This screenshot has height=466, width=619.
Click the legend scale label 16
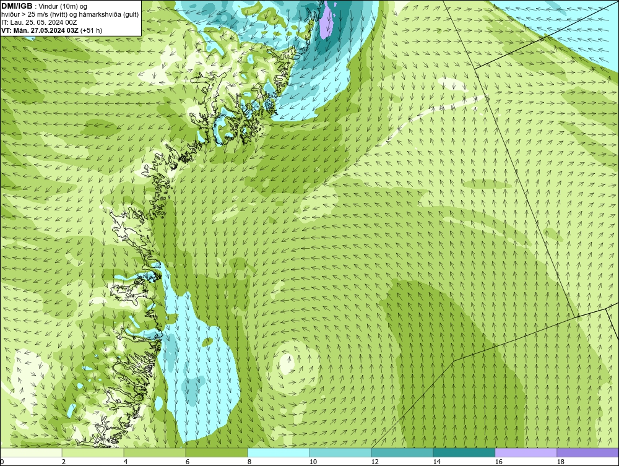click(x=498, y=462)
